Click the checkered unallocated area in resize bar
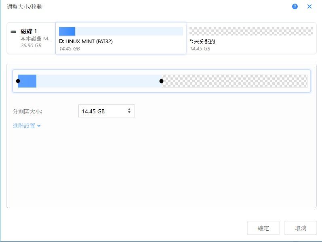Viewport: 322px width, 242px height. point(234,81)
